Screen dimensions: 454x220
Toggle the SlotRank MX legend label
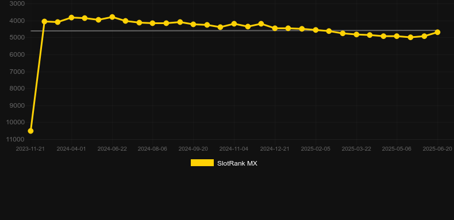pyautogui.click(x=237, y=163)
